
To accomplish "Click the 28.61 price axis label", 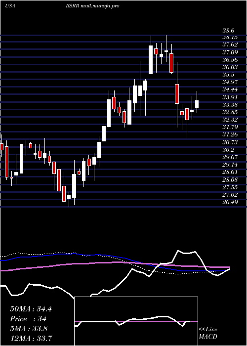I will [x=230, y=173].
